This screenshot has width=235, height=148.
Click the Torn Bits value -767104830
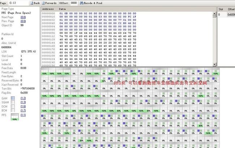pyautogui.click(x=27, y=88)
